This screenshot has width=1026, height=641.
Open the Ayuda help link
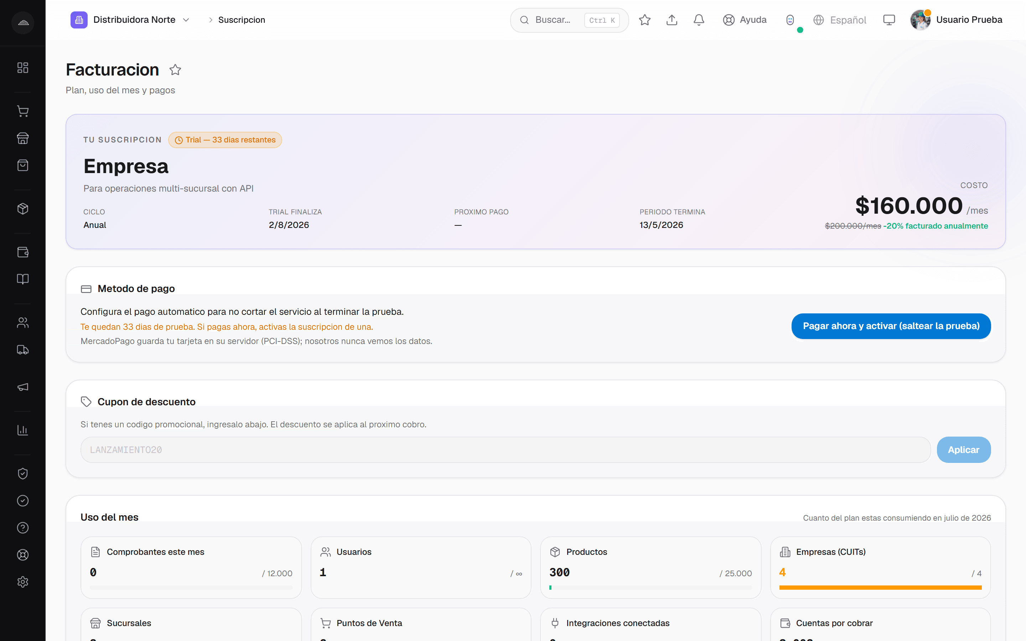pyautogui.click(x=745, y=20)
